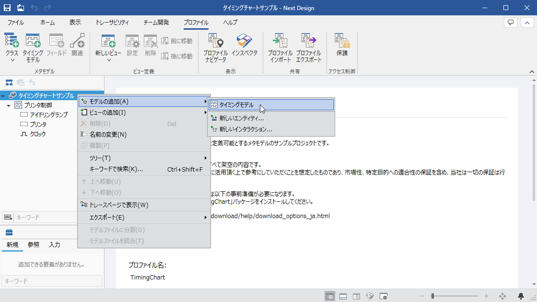The image size is (537, 302).
Task: Click the inspector toggle icon in status bar
Action: click(370, 297)
